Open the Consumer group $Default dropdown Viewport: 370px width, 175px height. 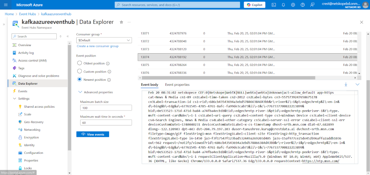pos(104,40)
